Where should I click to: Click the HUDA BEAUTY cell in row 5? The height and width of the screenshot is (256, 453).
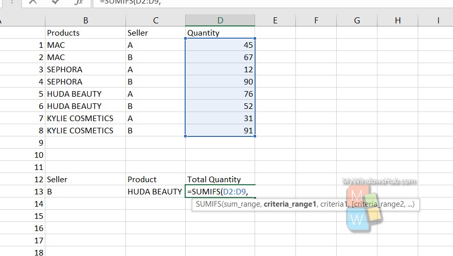(x=86, y=94)
